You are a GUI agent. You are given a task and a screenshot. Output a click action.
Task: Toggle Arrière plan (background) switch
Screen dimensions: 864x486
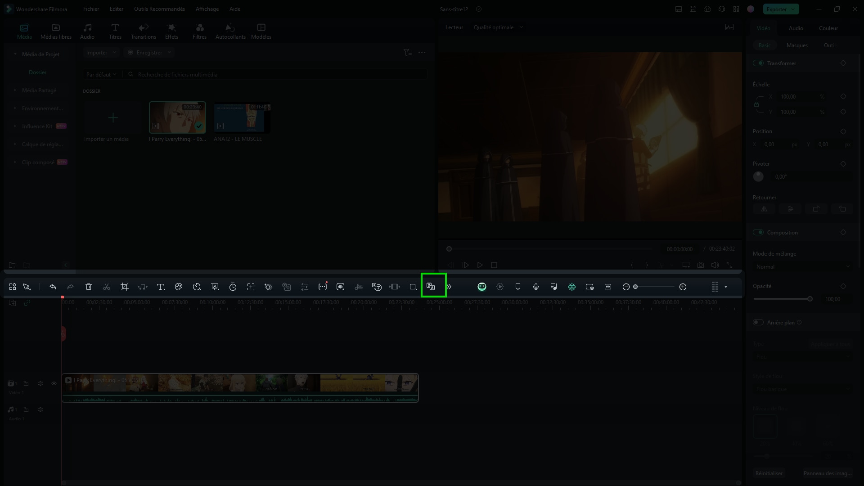(758, 322)
